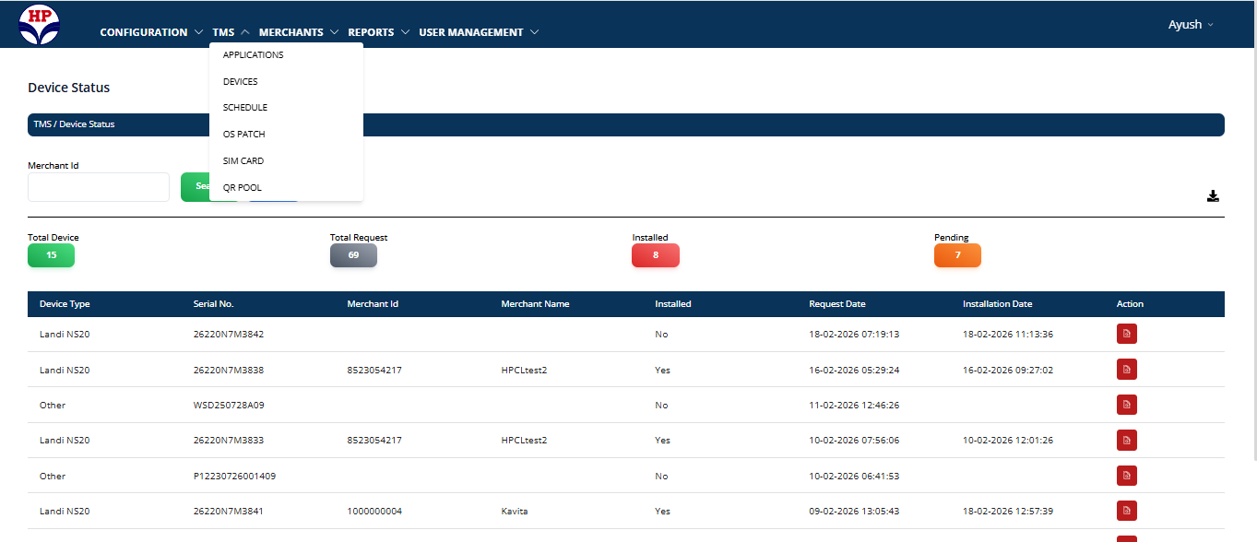1257x542 pixels.
Task: Click the HP logo in header
Action: (39, 25)
